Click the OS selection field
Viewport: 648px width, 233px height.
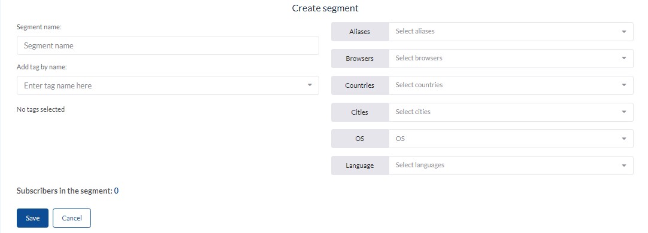(x=511, y=139)
